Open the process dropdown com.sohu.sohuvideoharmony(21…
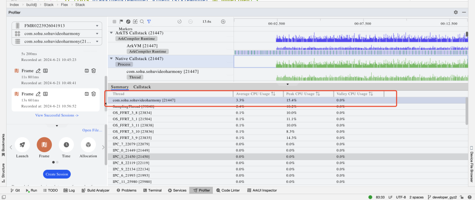 (57, 41)
